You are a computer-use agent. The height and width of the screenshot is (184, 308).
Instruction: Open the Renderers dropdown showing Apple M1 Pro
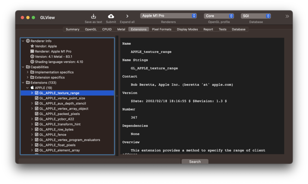pyautogui.click(x=168, y=16)
